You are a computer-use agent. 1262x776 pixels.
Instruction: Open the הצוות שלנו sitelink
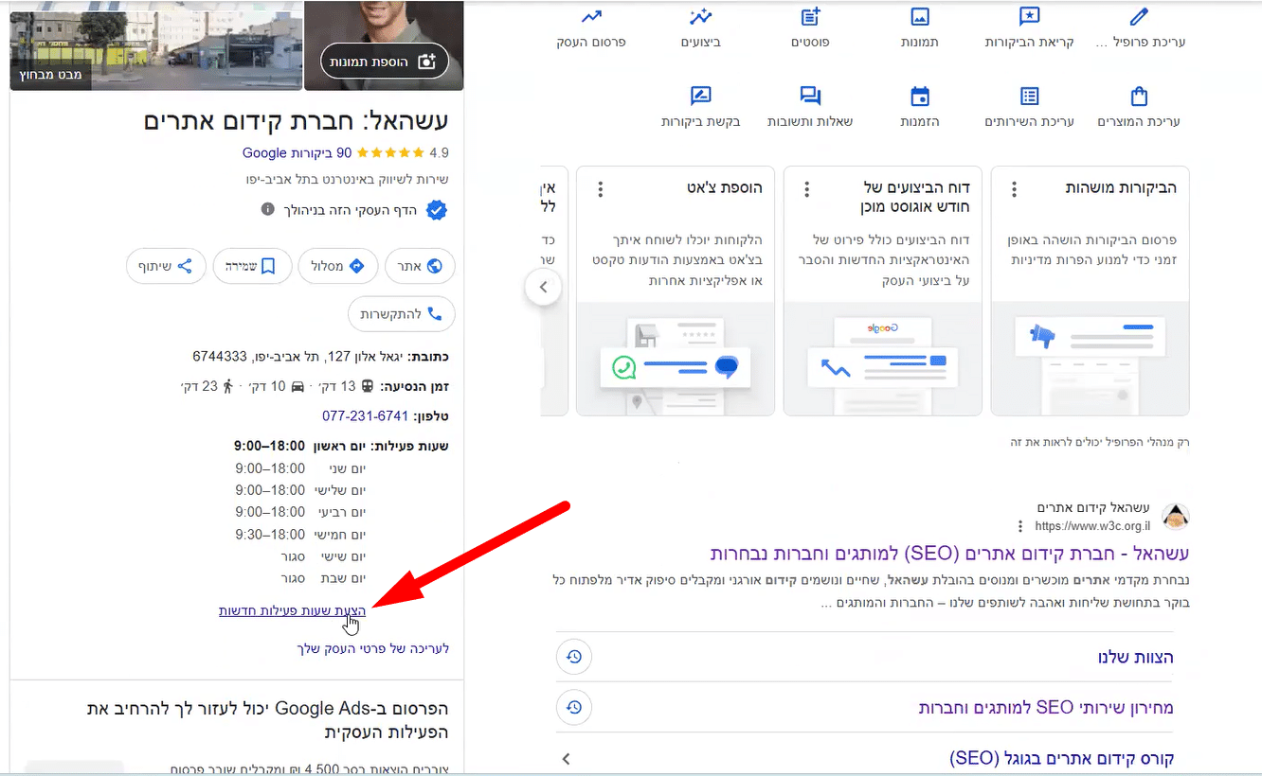(1135, 657)
